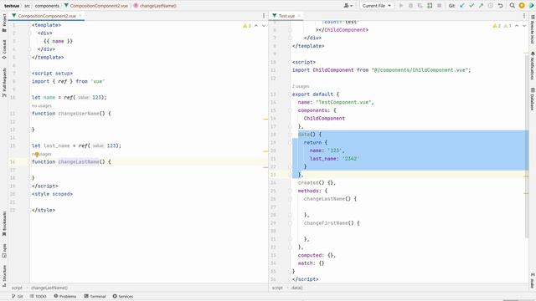Switch to CompositionComponent2.vue editor tab
Viewport: 536px width, 301px height.
pos(47,16)
